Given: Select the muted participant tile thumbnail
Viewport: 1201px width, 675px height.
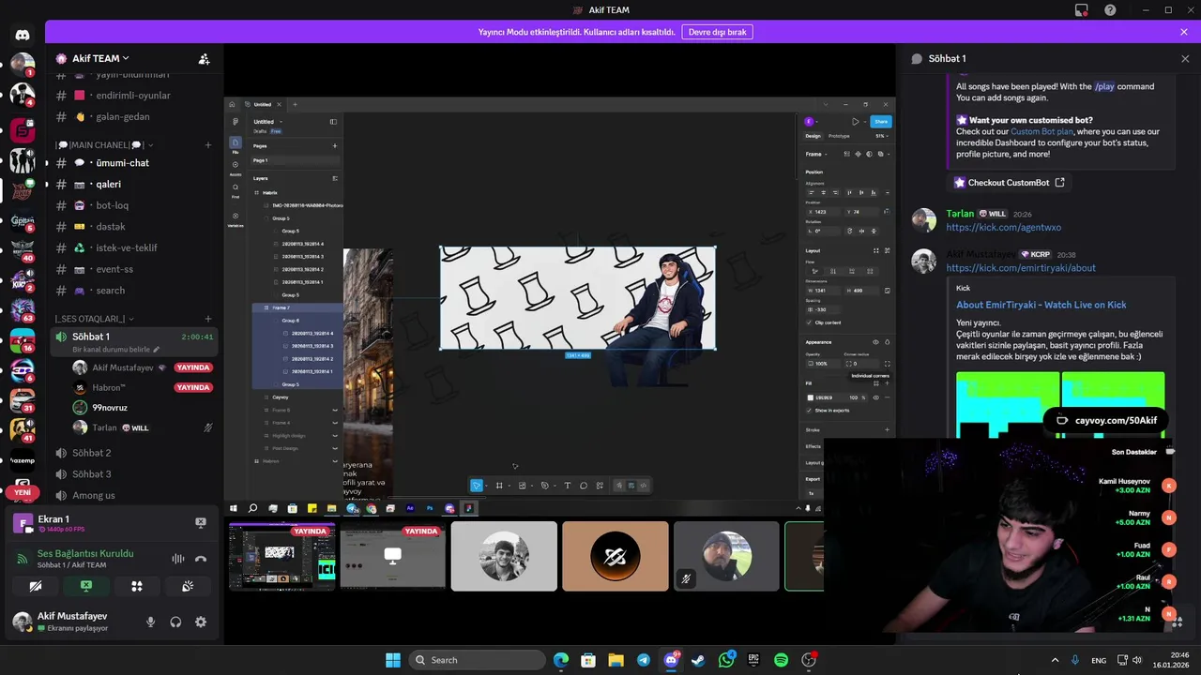Looking at the screenshot, I should pyautogui.click(x=726, y=556).
